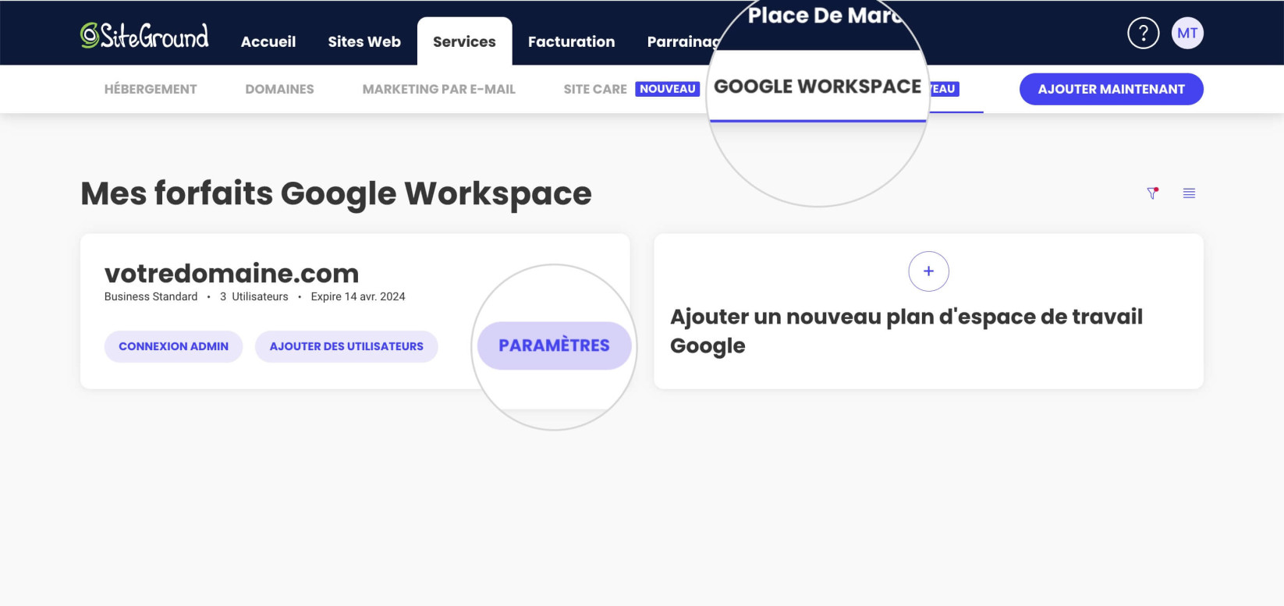Click 'Expire 14 avr. 2024' text

[358, 296]
